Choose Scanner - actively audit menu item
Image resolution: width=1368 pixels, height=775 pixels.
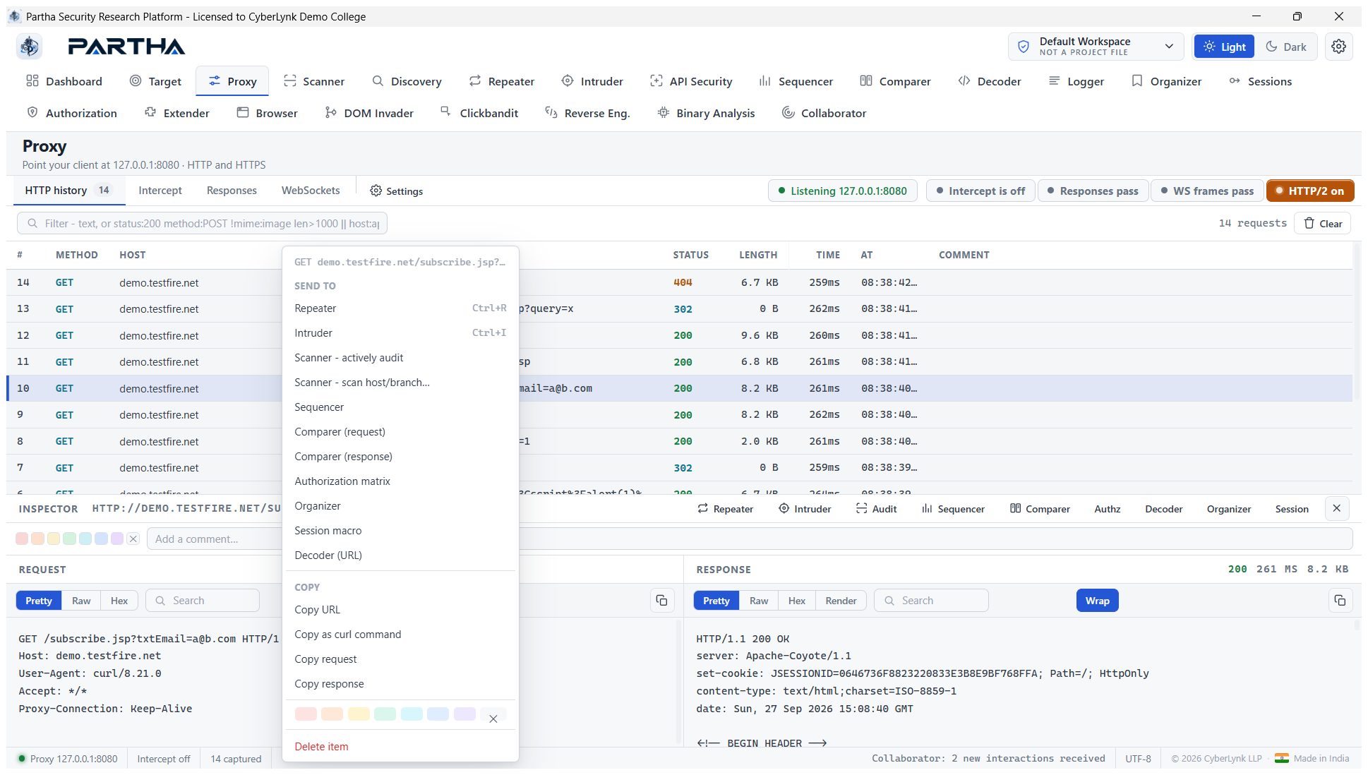click(400, 358)
